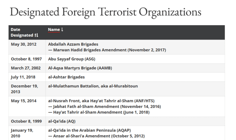Viewport: 236px width, 140px height.
Task: Click the Designated Foreign Terrorist Organizations heading
Action: click(105, 12)
